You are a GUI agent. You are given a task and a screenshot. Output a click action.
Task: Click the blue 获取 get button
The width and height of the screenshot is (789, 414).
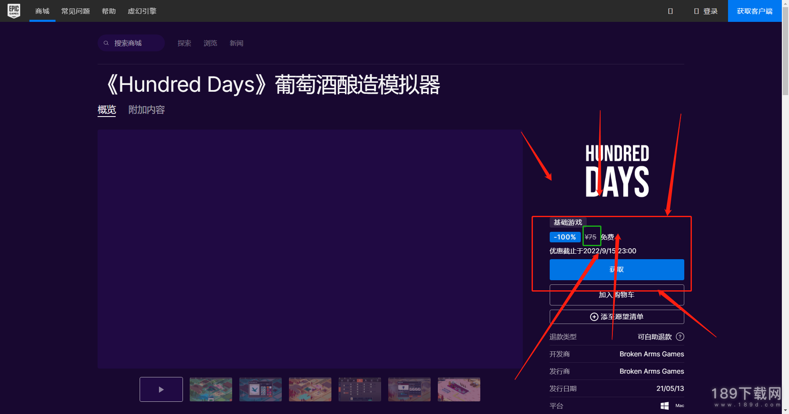coord(617,270)
